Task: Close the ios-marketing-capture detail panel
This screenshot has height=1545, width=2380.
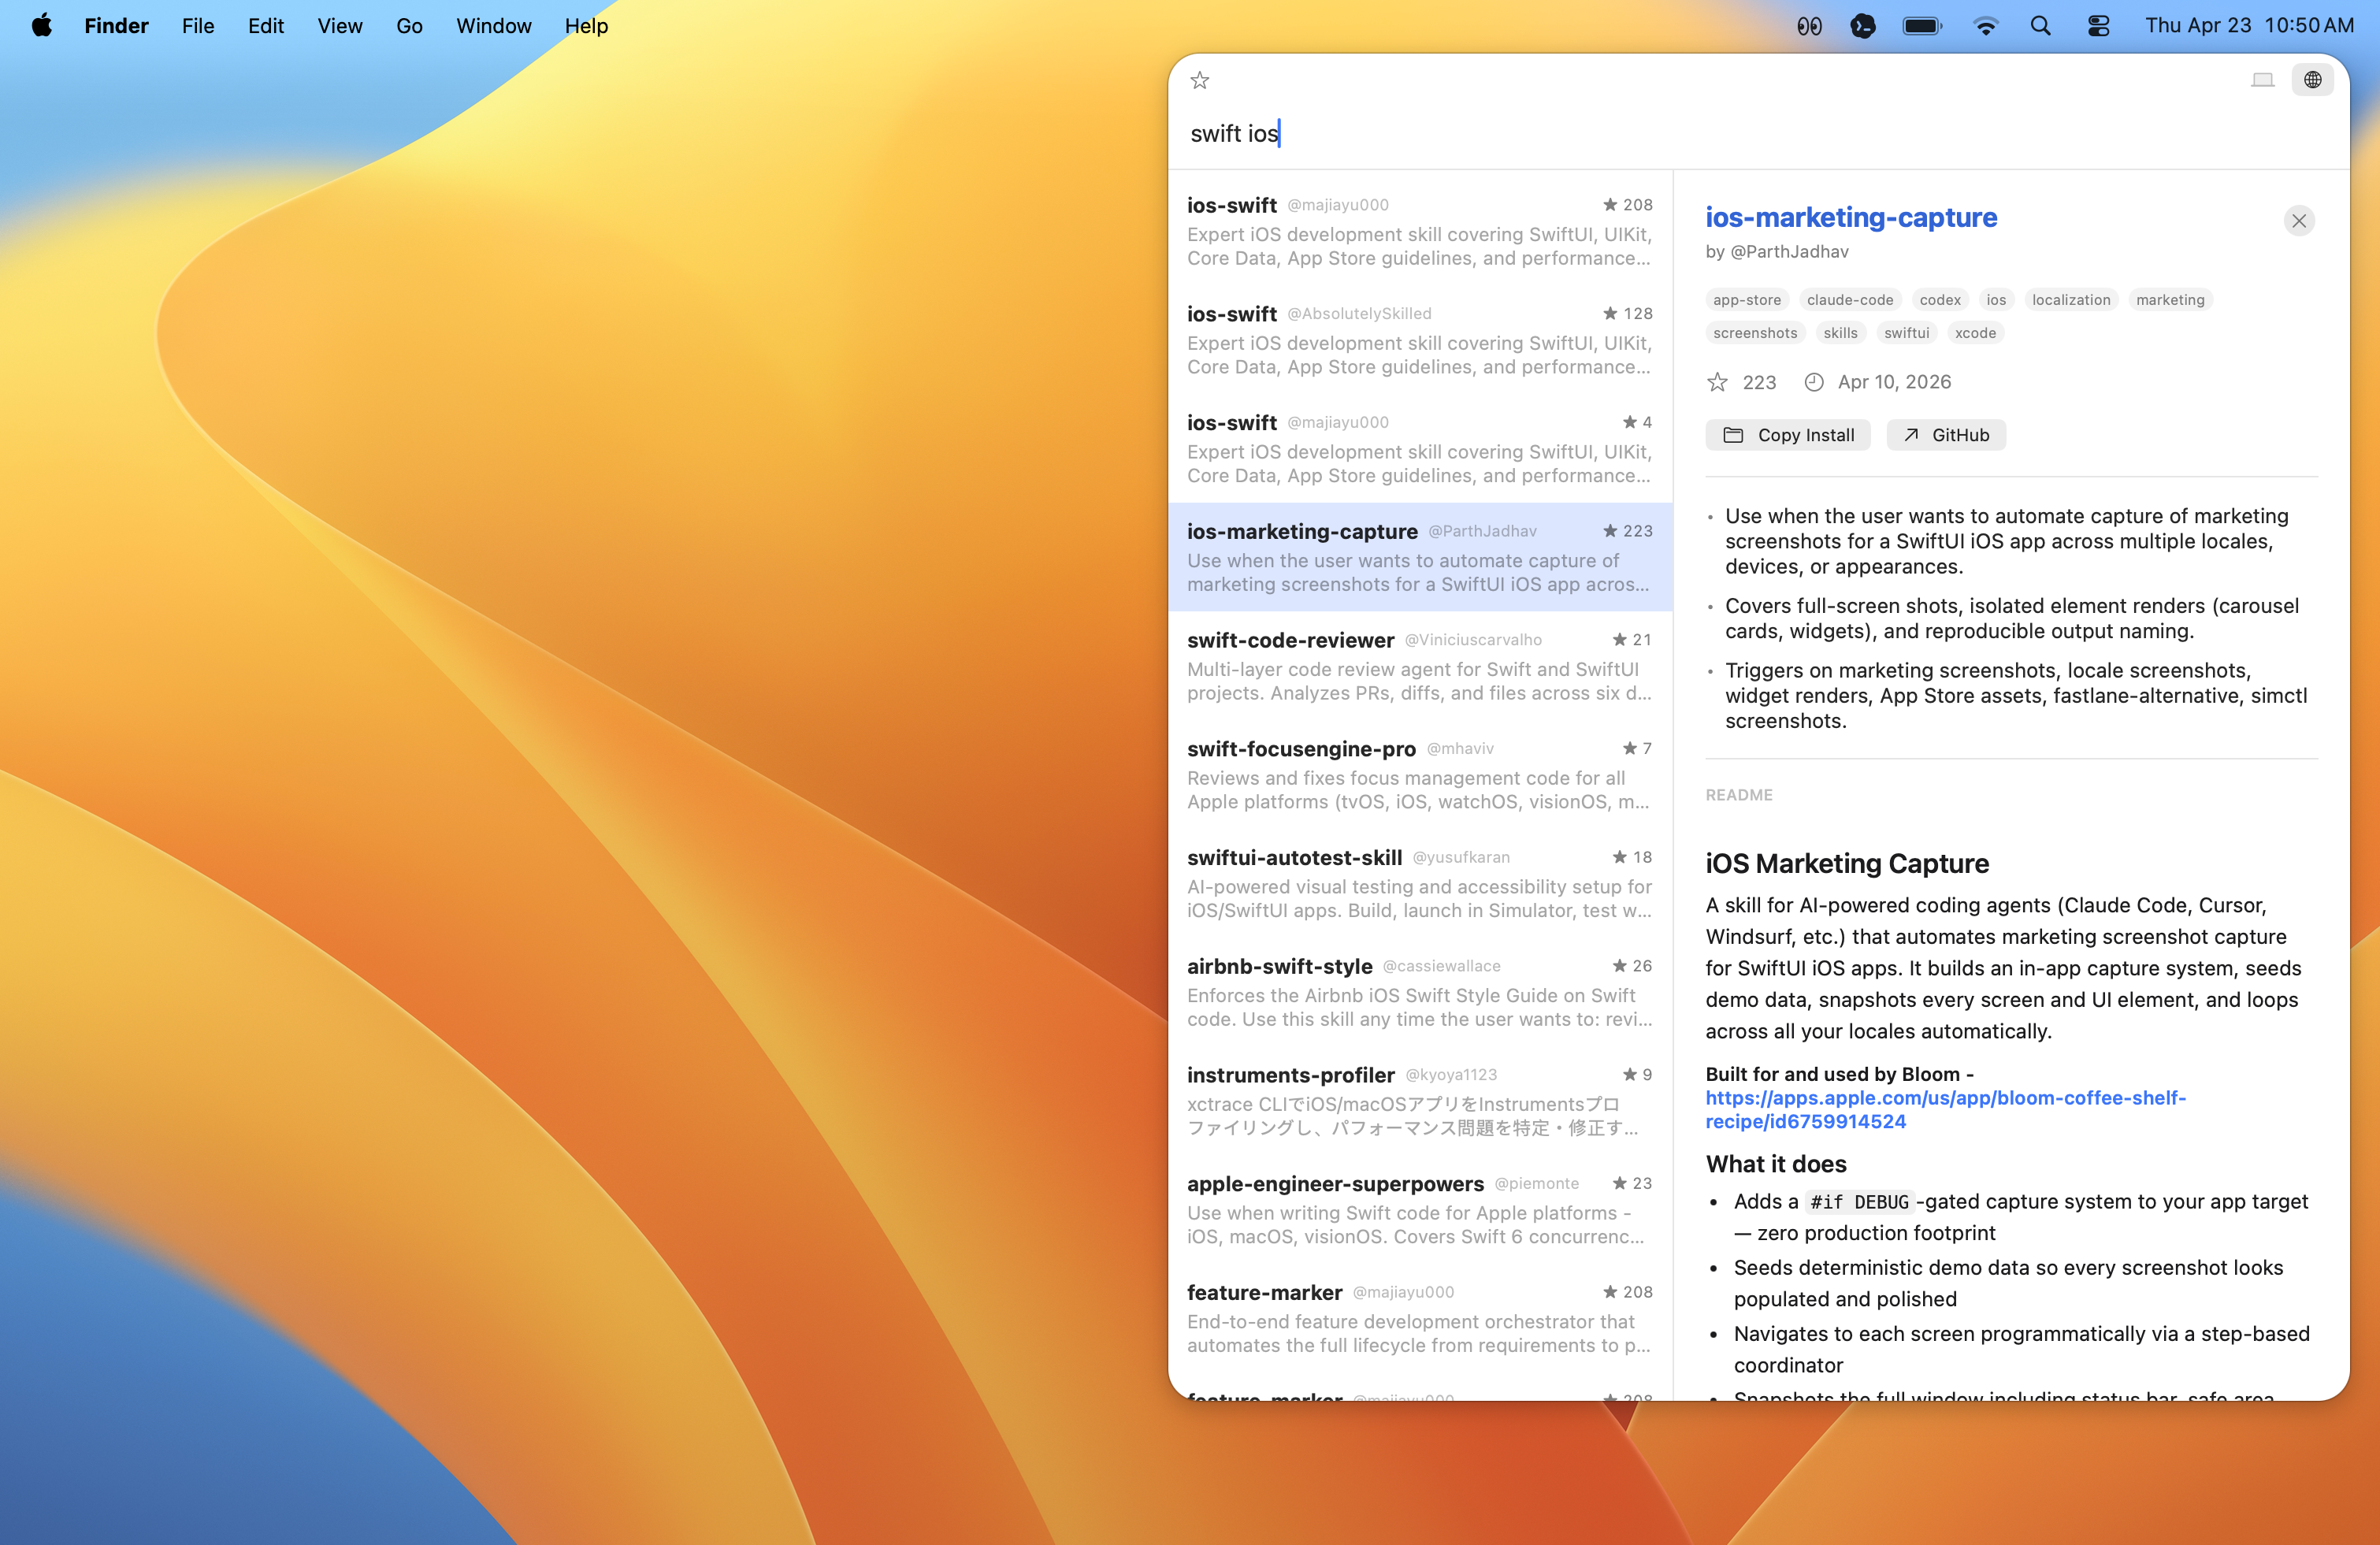Action: 2299,221
